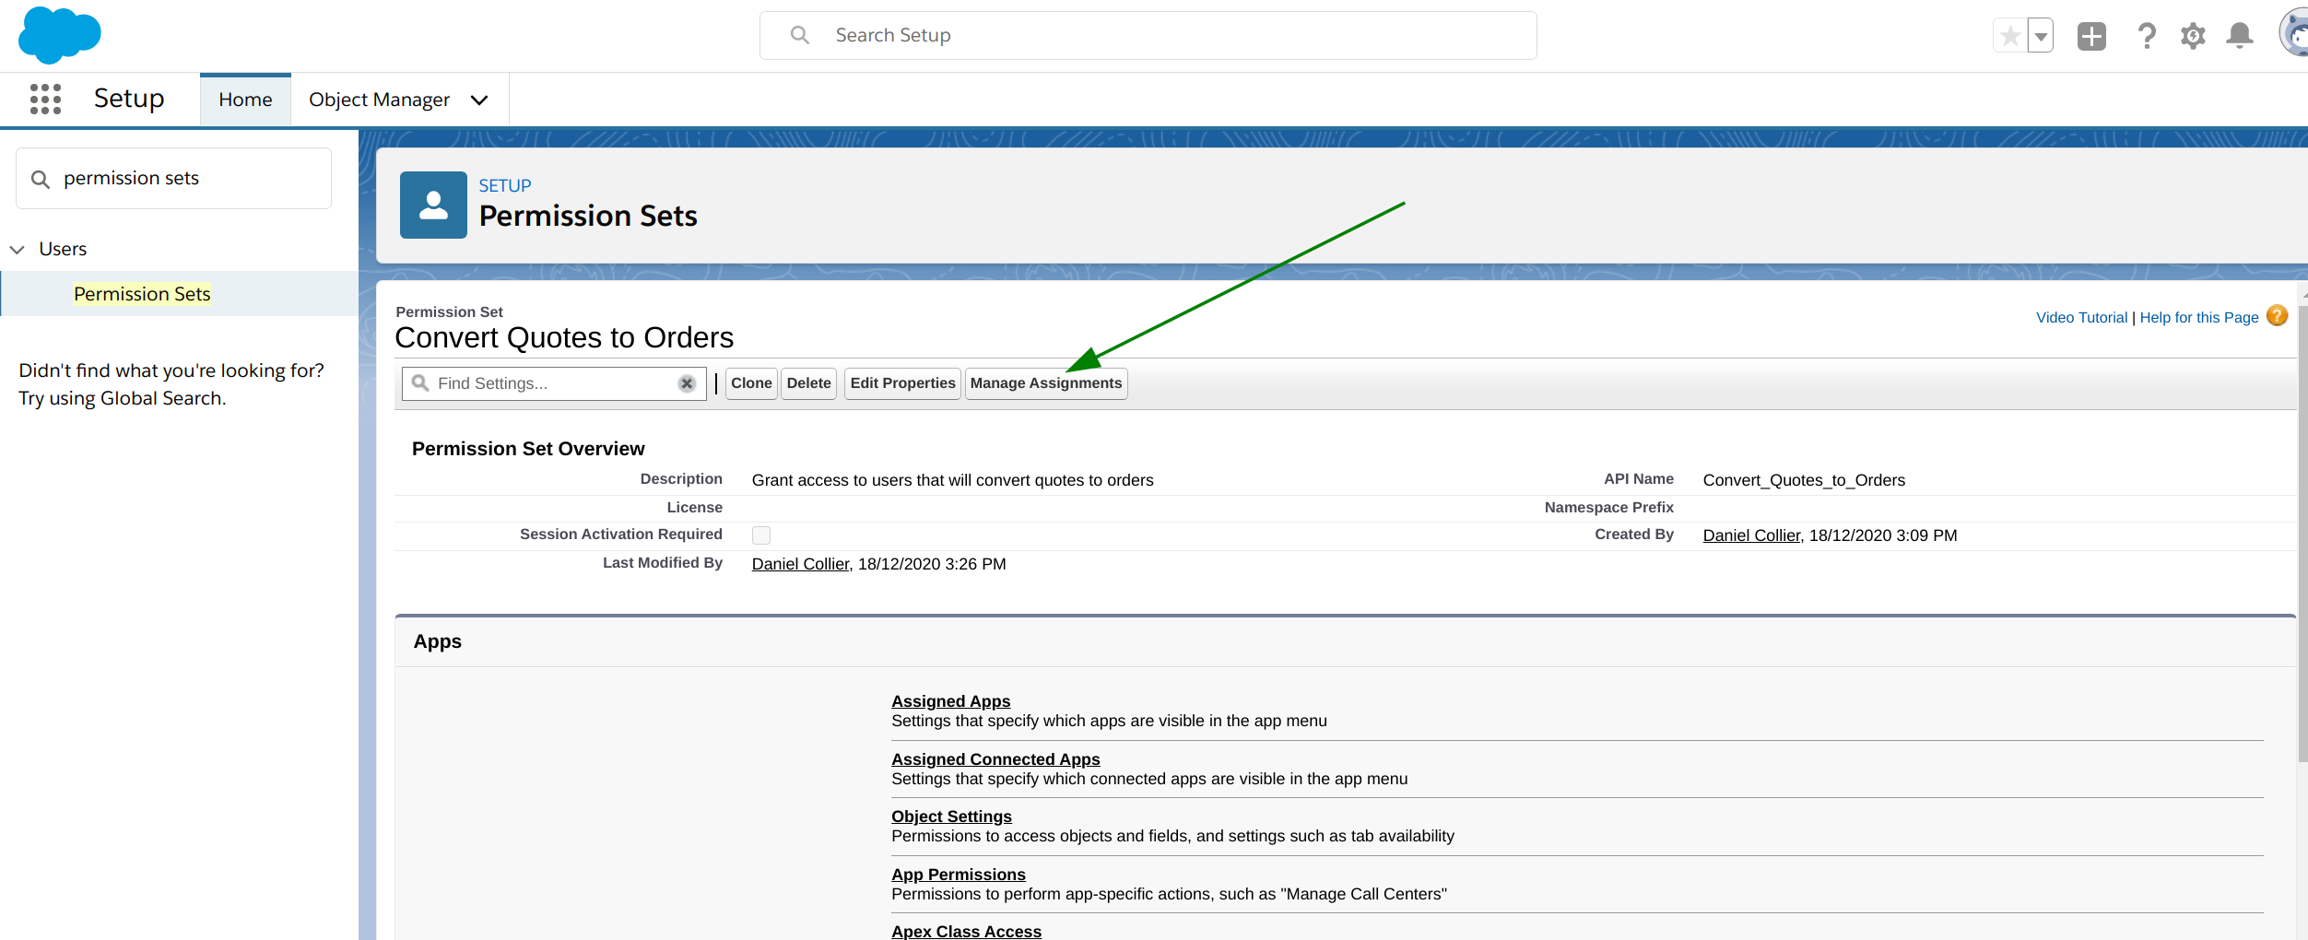Collapse the Users tree section
This screenshot has width=2308, height=940.
(x=17, y=250)
